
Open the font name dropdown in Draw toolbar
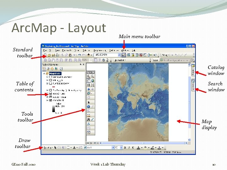point(113,148)
